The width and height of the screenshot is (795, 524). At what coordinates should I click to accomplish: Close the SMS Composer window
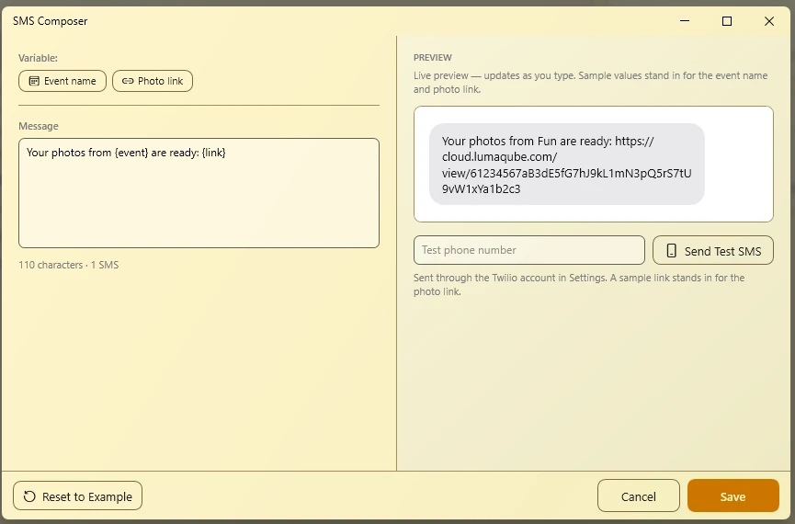click(x=768, y=21)
